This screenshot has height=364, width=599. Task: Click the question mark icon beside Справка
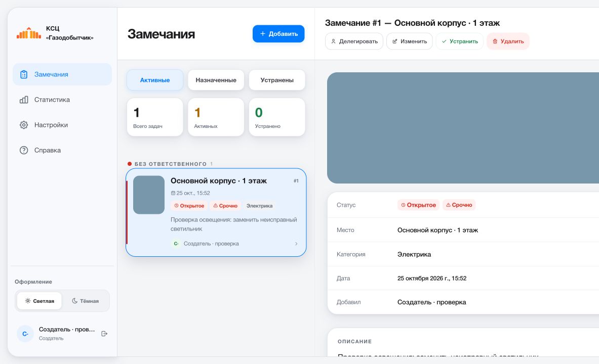point(24,150)
